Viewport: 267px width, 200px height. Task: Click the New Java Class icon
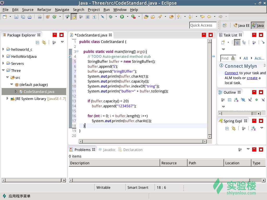(54, 17)
